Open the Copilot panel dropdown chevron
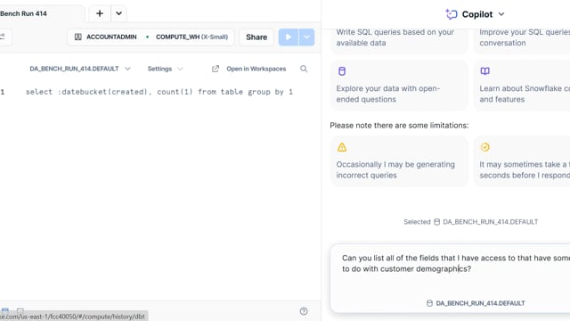 pos(501,14)
